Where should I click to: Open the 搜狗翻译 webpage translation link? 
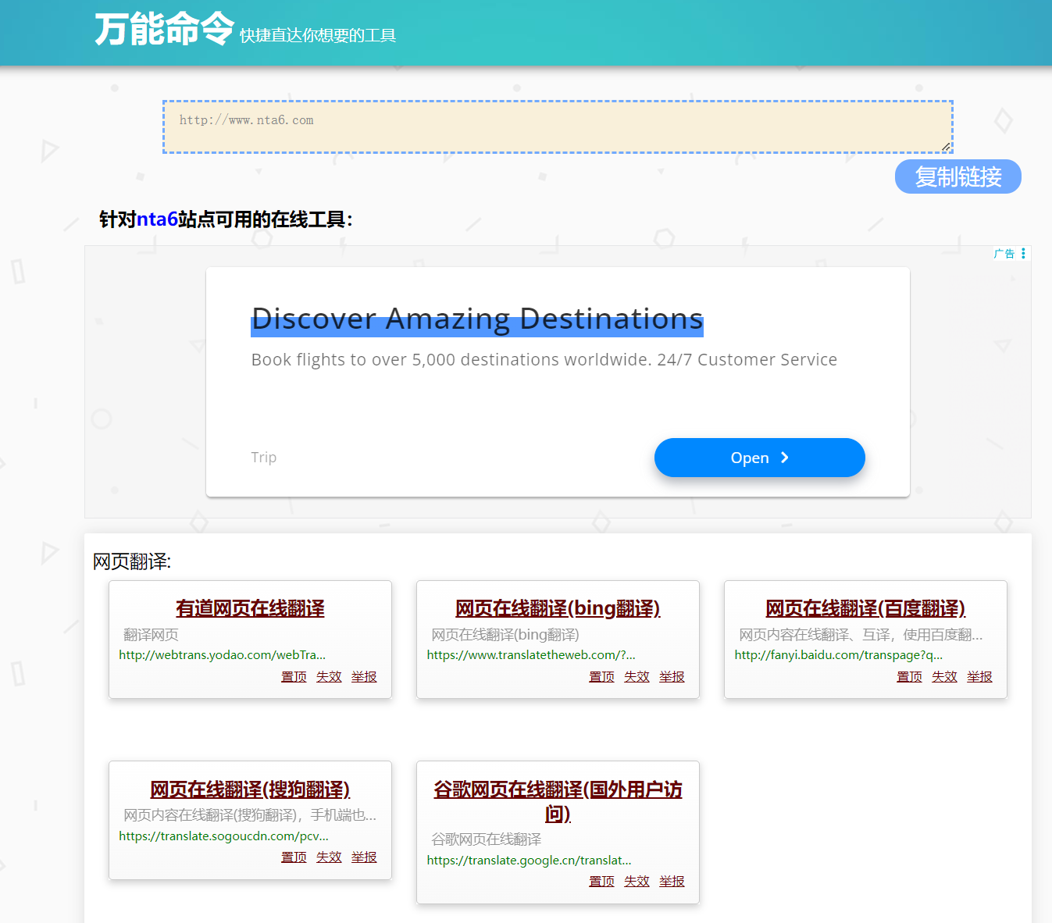[x=250, y=789]
